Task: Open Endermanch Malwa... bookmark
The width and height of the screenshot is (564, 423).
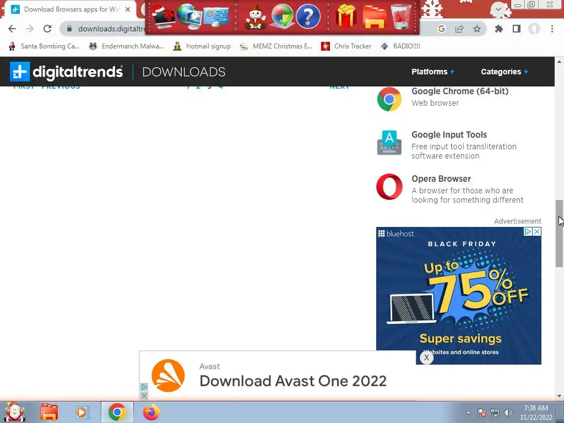Action: click(x=126, y=46)
